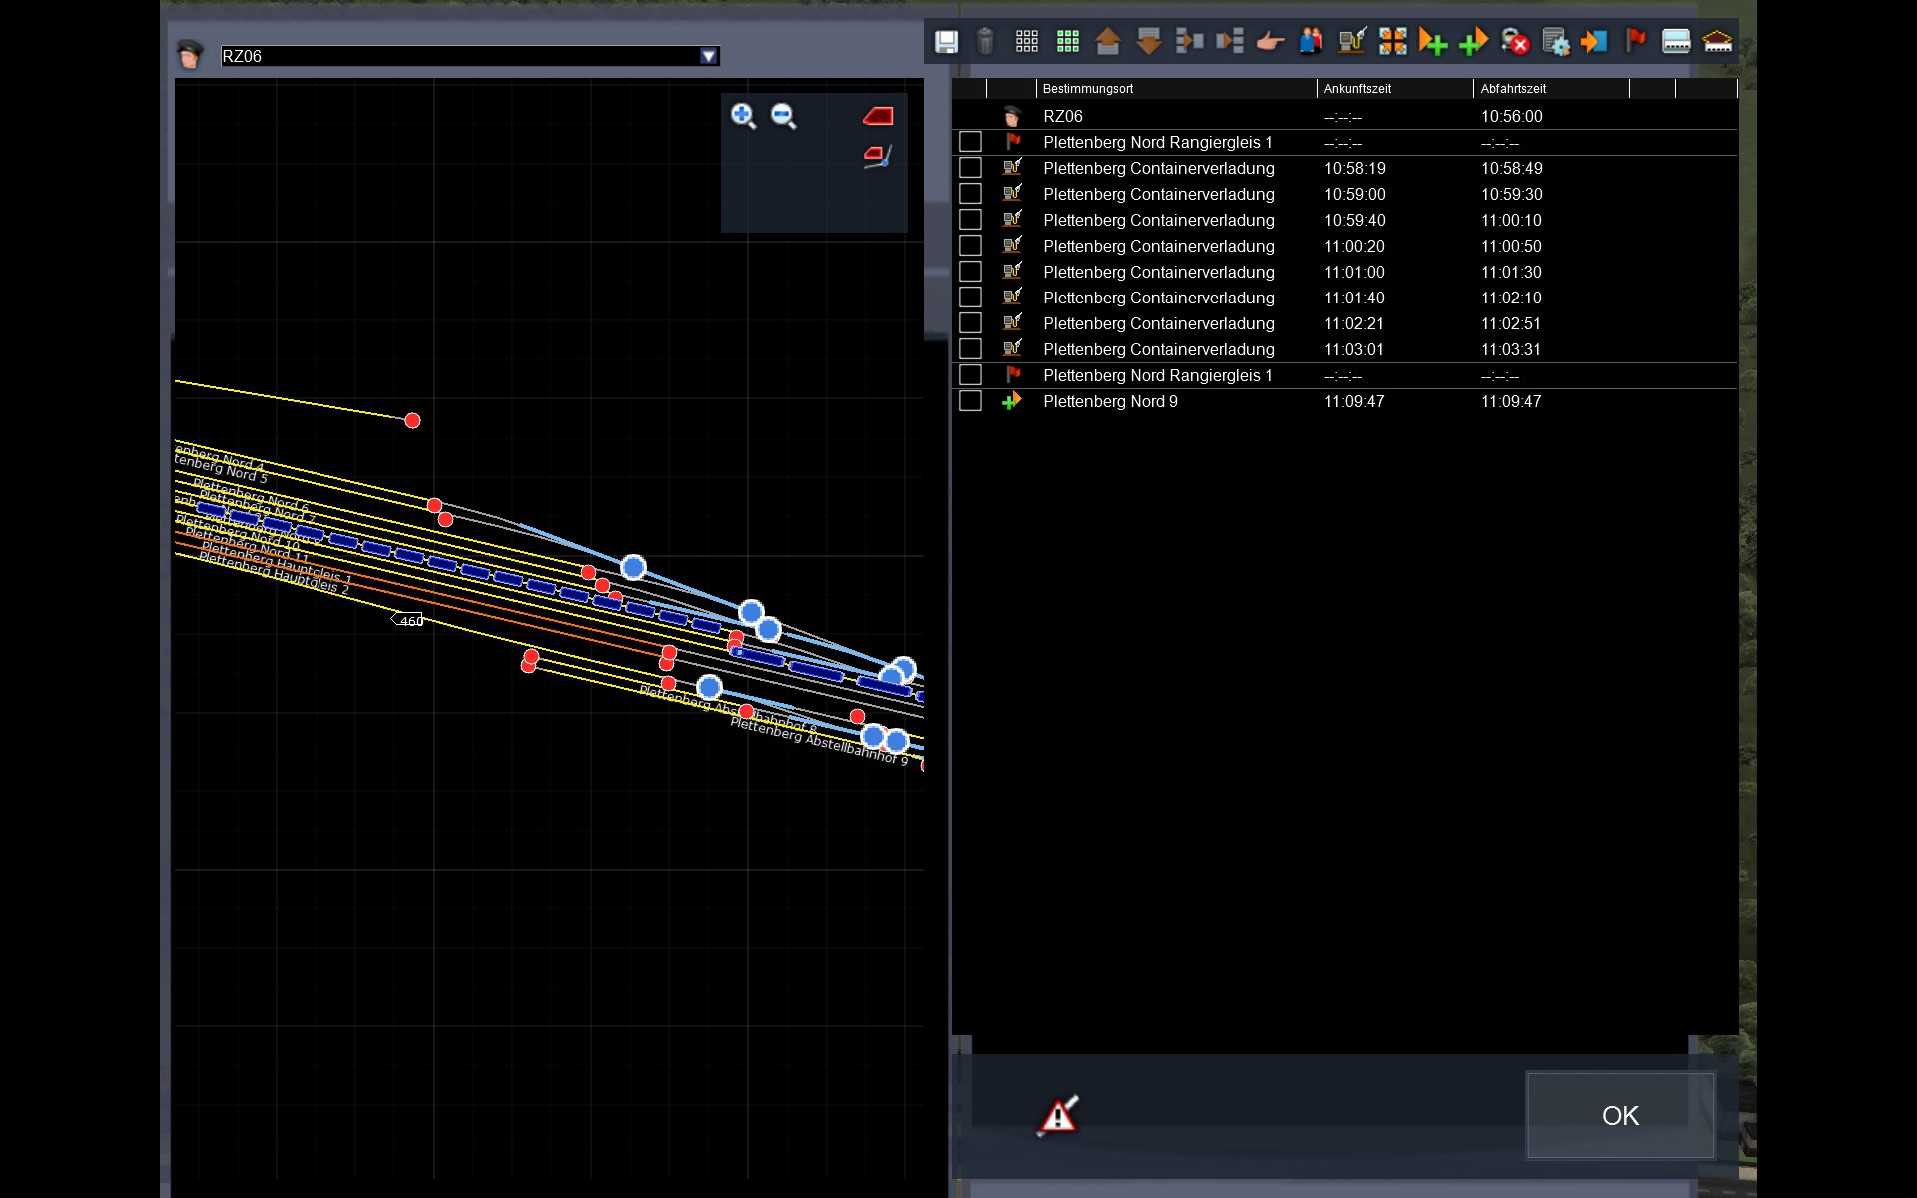This screenshot has width=1917, height=1198.
Task: Click the pointing hand icon in toolbar
Action: click(1270, 41)
